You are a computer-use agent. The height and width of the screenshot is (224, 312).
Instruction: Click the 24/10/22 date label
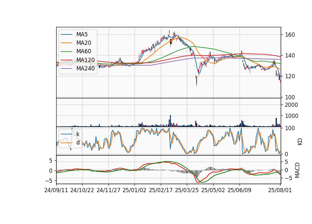click(x=82, y=190)
